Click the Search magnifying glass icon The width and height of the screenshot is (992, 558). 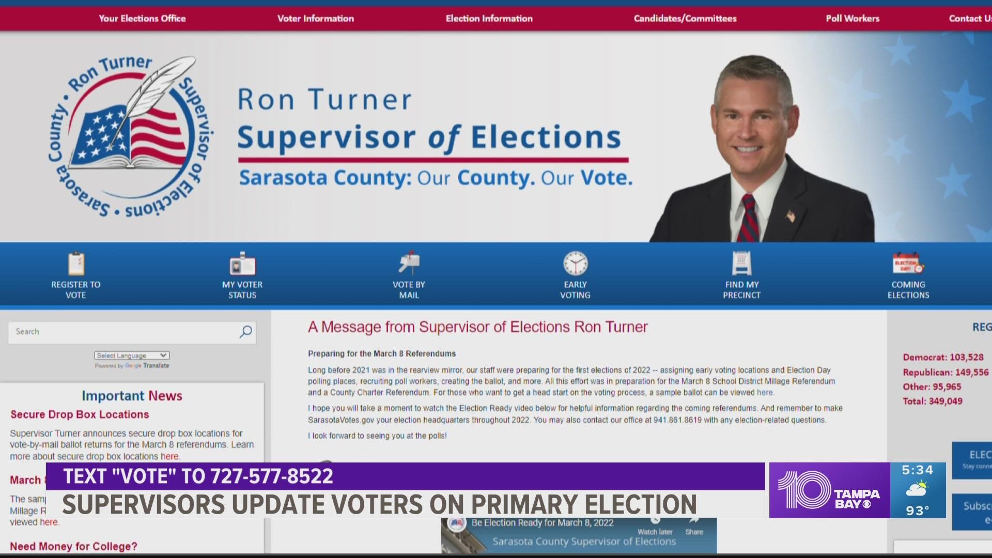pyautogui.click(x=246, y=331)
